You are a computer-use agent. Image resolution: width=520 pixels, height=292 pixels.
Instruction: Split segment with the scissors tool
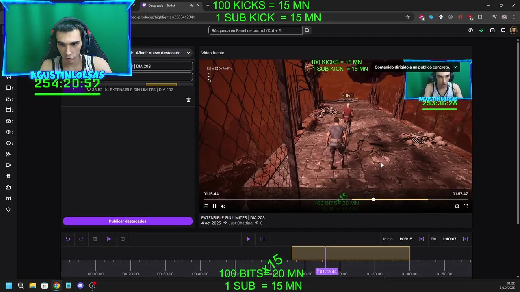(109, 239)
